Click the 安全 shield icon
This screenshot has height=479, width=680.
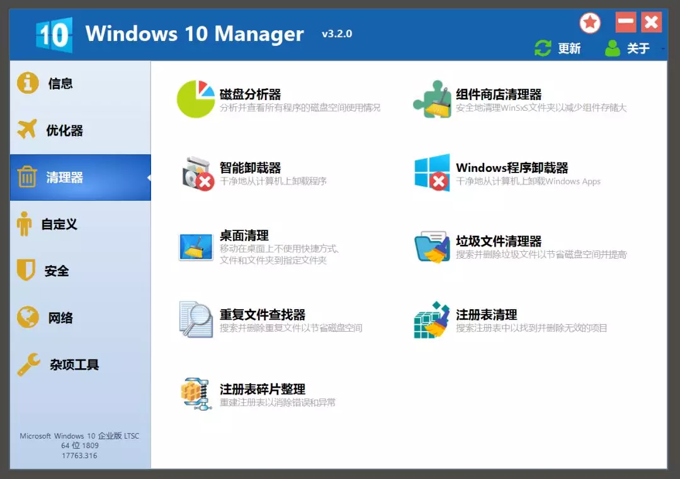click(26, 271)
